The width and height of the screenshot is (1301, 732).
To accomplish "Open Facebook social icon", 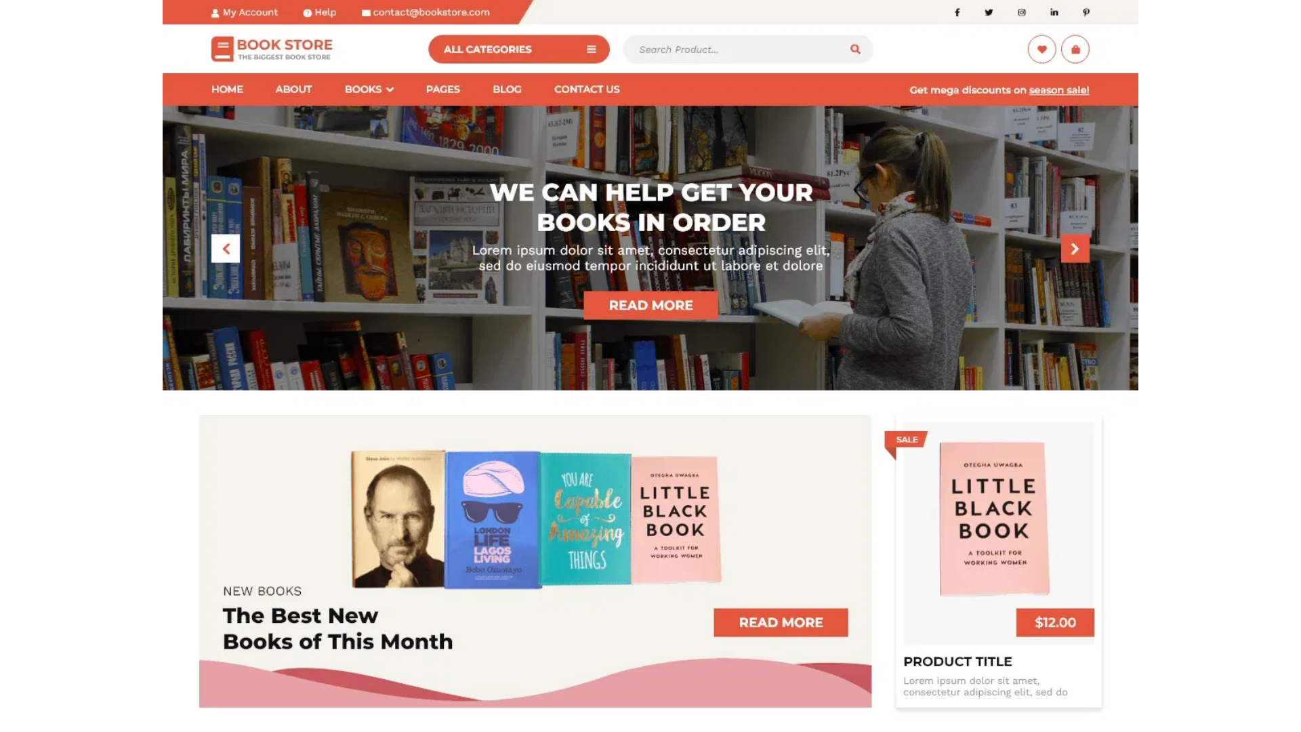I will [x=957, y=12].
